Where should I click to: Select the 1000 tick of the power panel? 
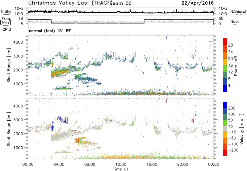pyautogui.click(x=18, y=84)
